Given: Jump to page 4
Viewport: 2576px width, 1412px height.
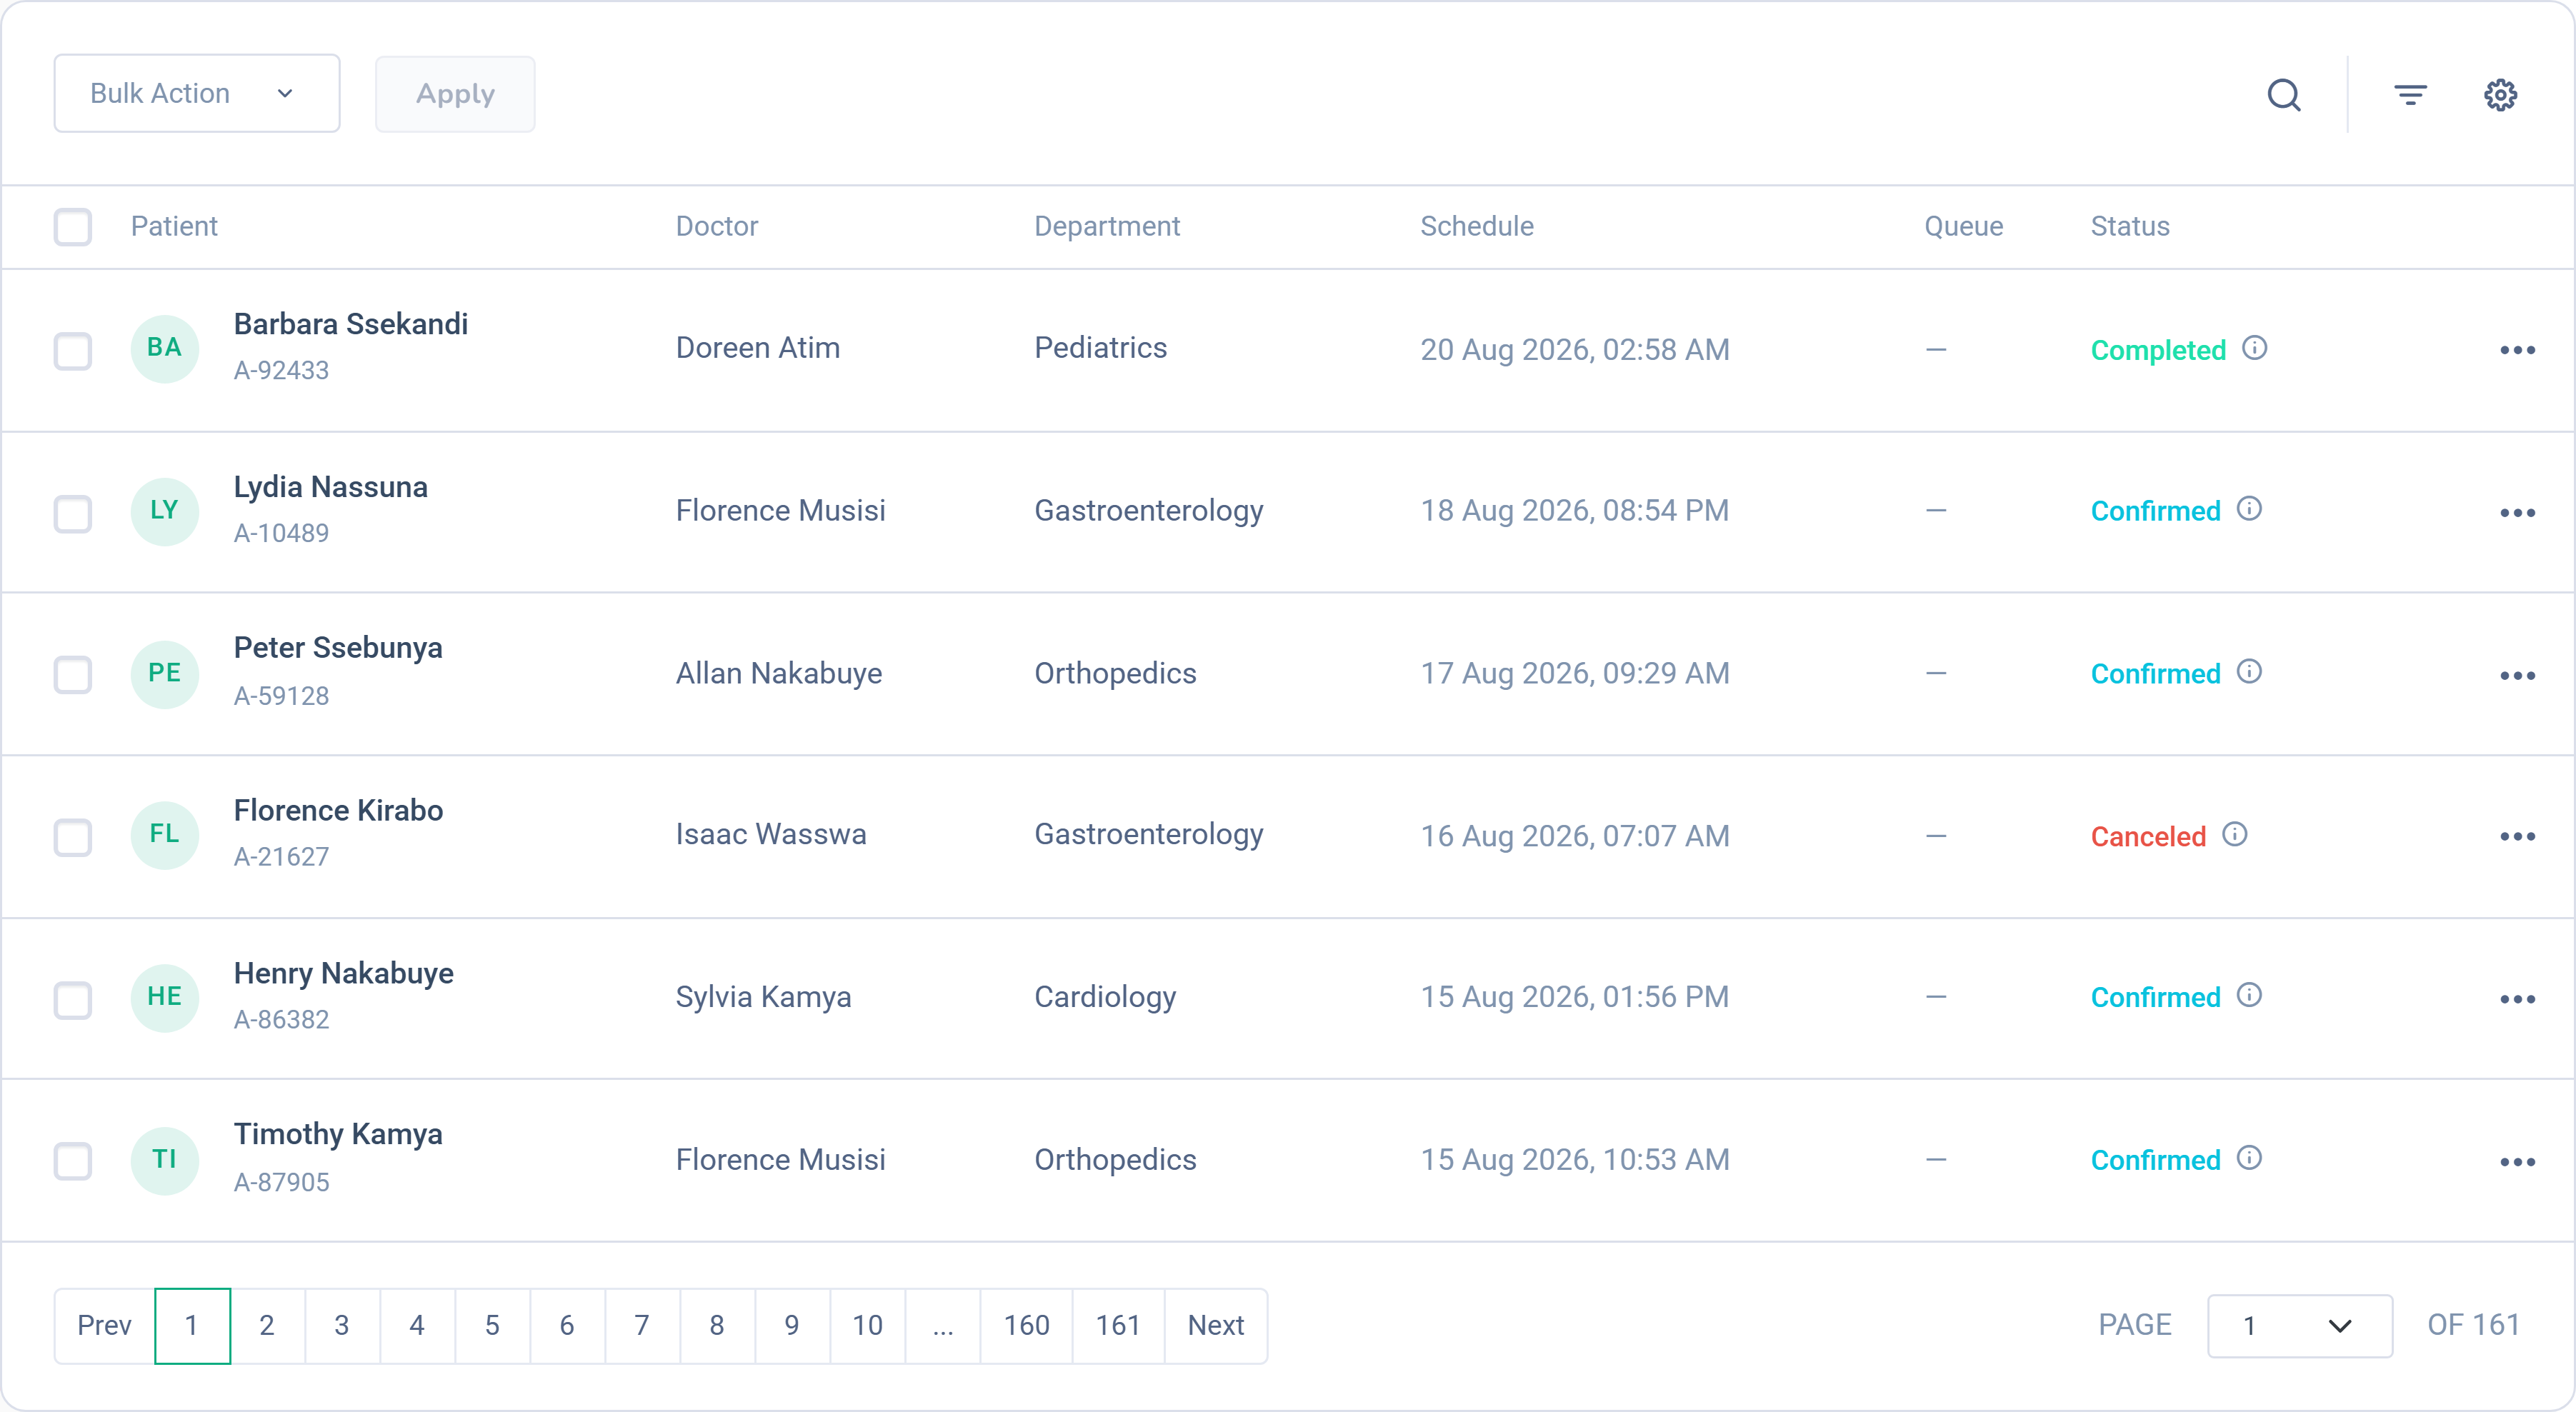Looking at the screenshot, I should click(417, 1326).
